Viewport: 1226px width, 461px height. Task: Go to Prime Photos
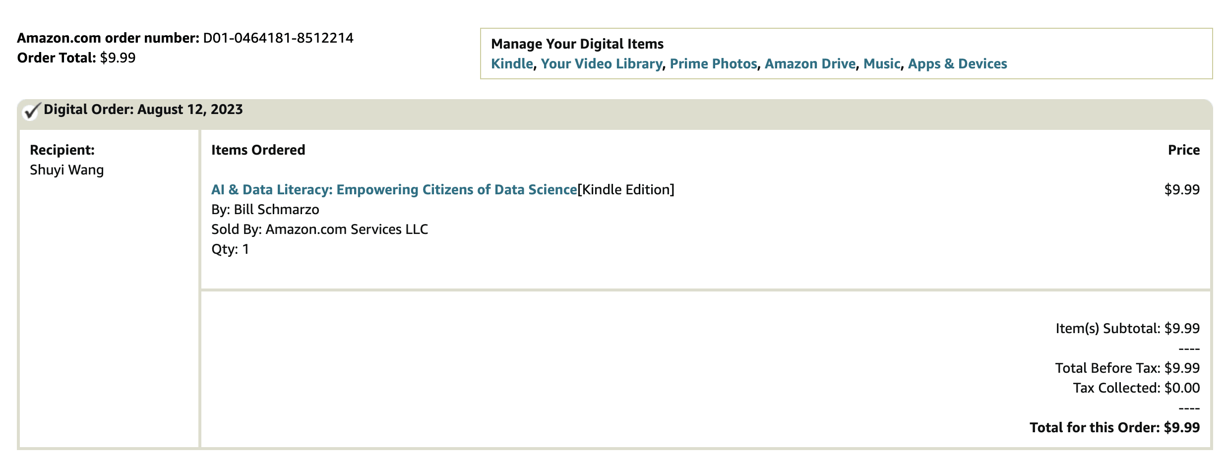[x=713, y=63]
